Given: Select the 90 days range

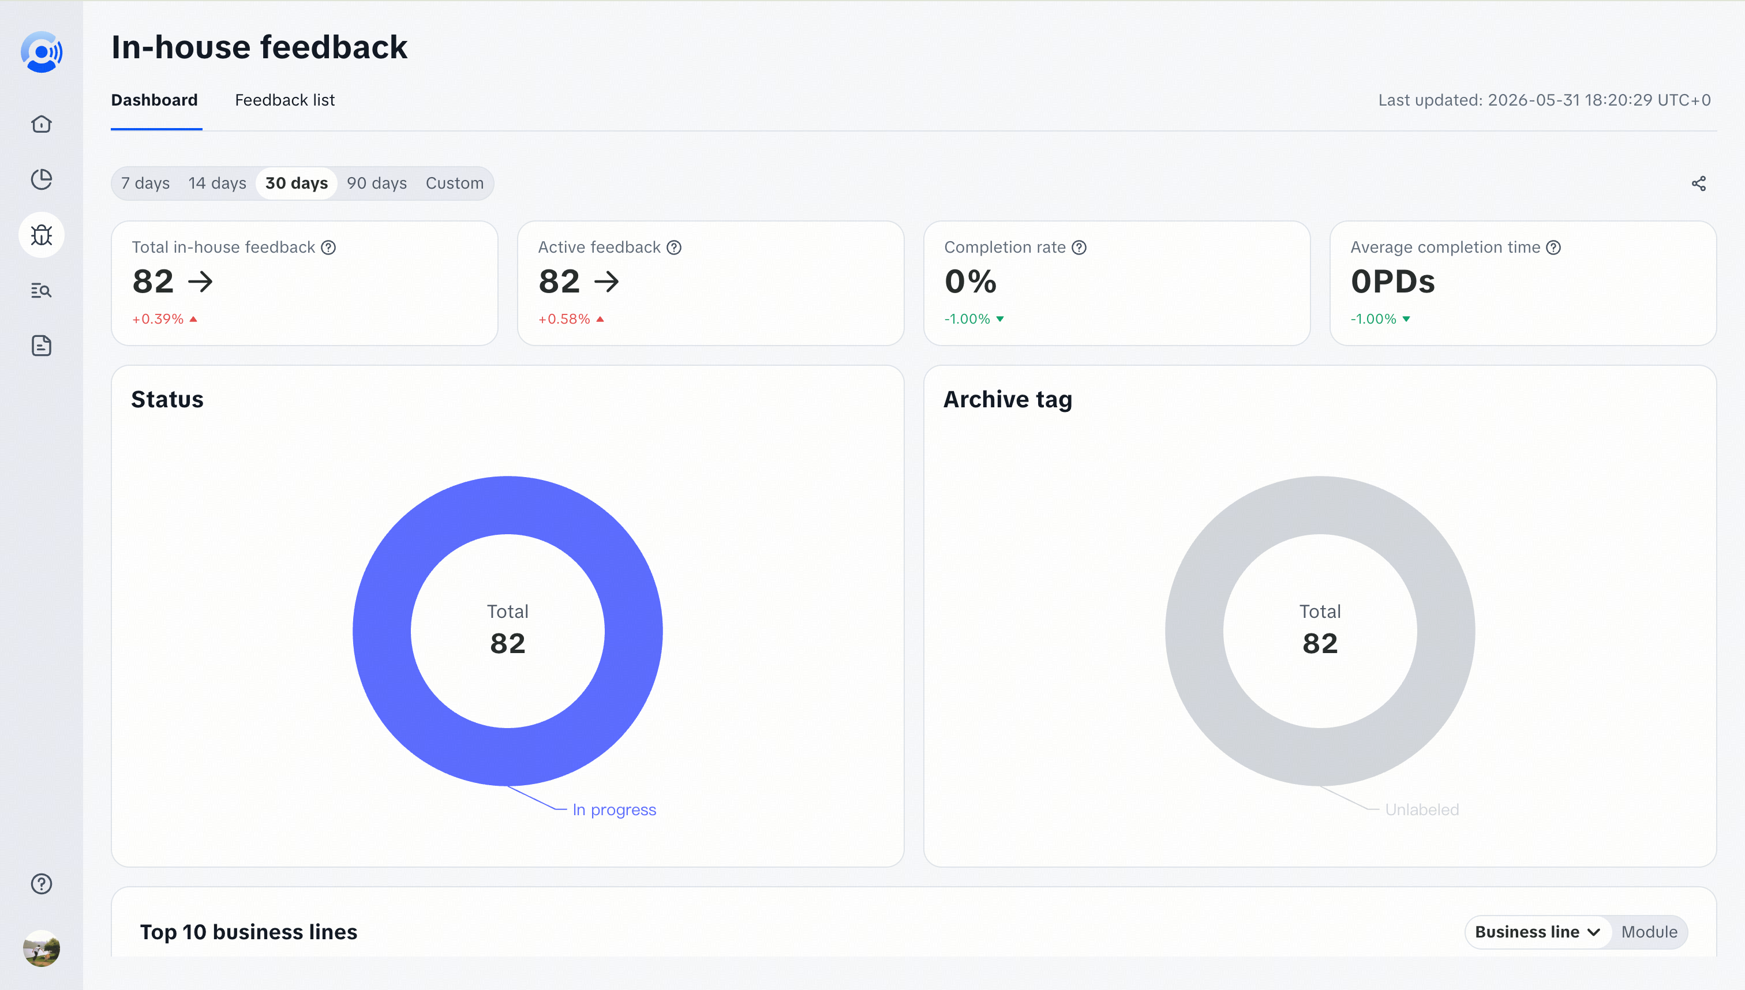Looking at the screenshot, I should click(377, 183).
